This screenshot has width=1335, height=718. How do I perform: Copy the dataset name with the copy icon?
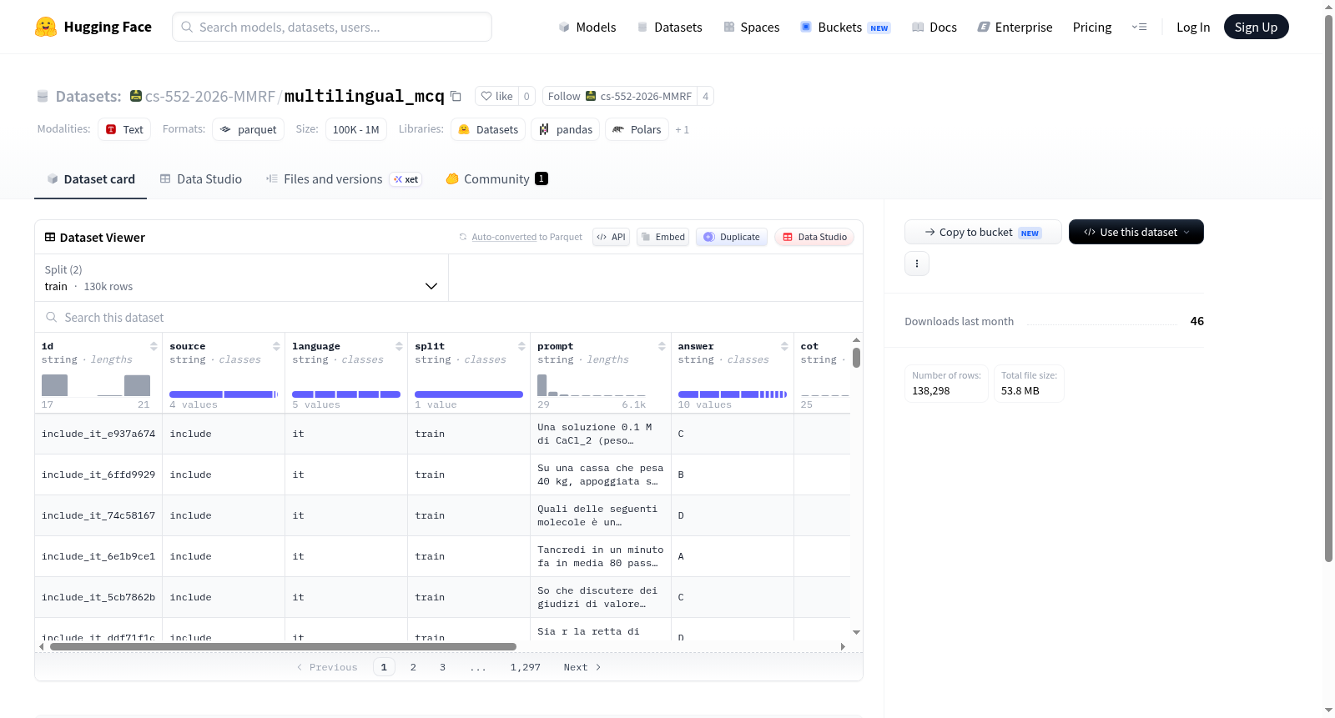pyautogui.click(x=456, y=96)
